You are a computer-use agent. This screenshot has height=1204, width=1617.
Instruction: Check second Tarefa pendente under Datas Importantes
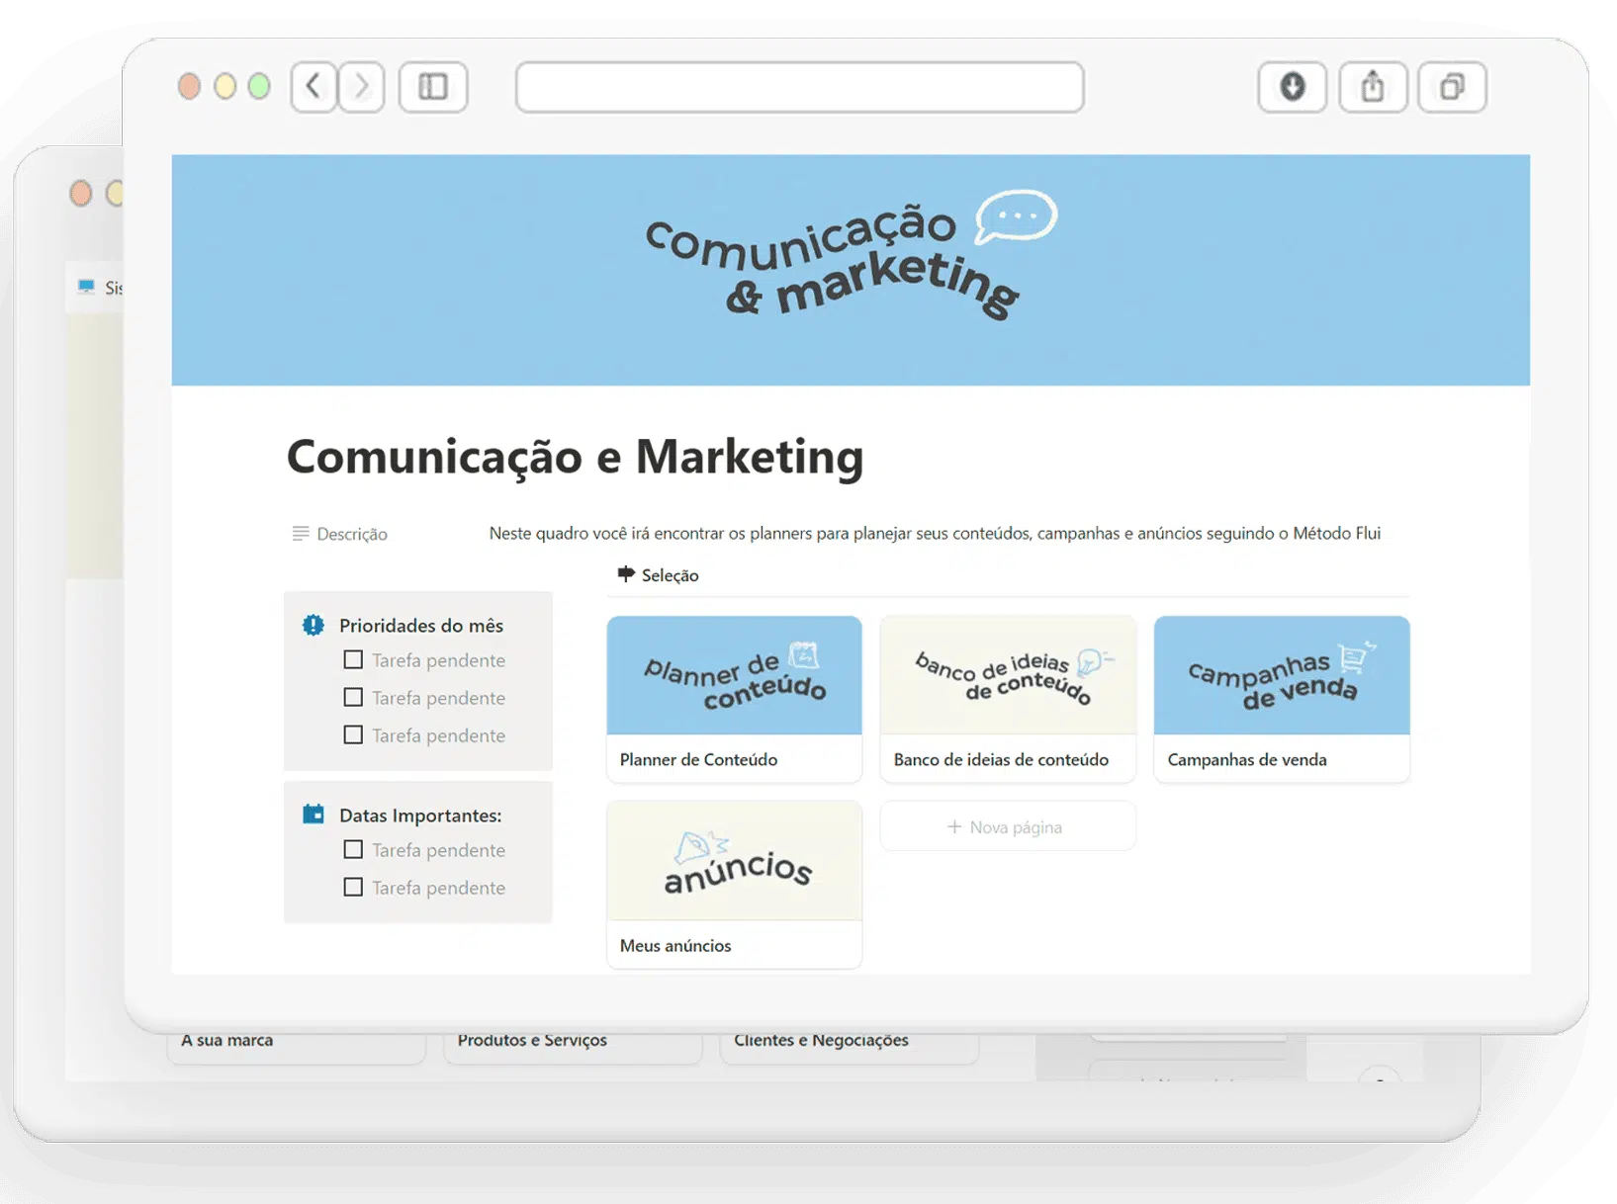point(353,887)
